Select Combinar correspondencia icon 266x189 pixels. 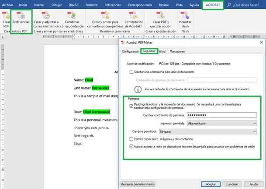pyautogui.click(x=72, y=20)
